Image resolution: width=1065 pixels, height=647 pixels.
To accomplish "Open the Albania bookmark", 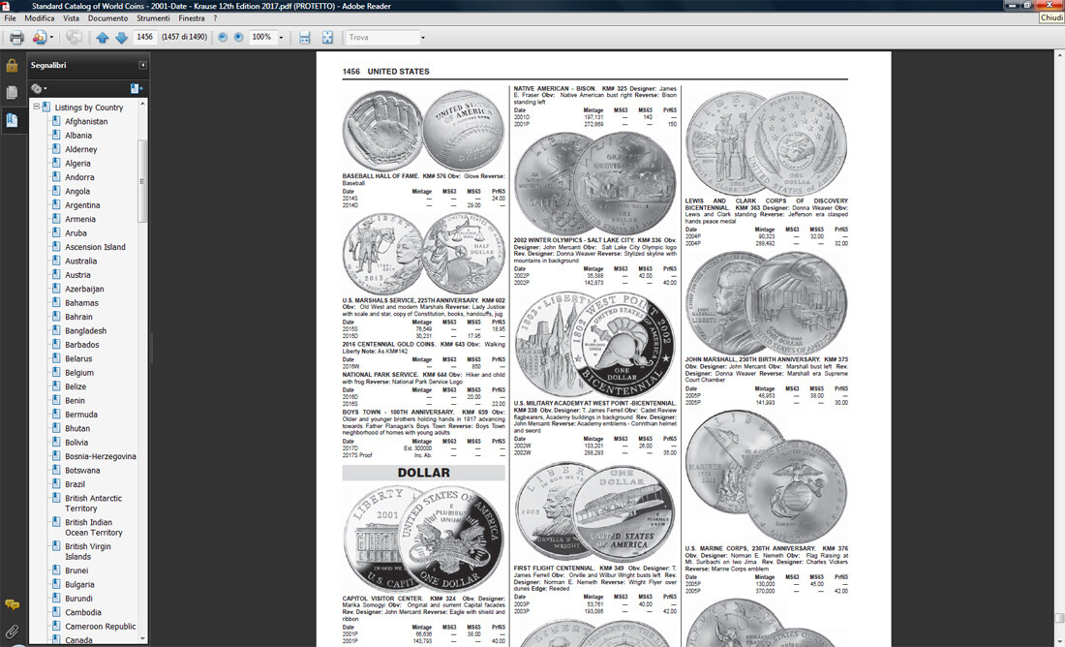I will click(78, 136).
